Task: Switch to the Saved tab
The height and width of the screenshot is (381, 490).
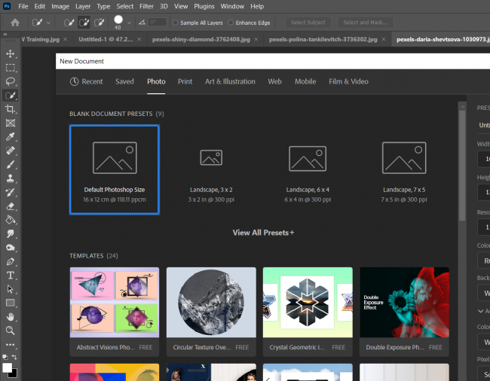Action: point(124,81)
